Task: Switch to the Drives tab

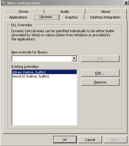Action: (24, 12)
